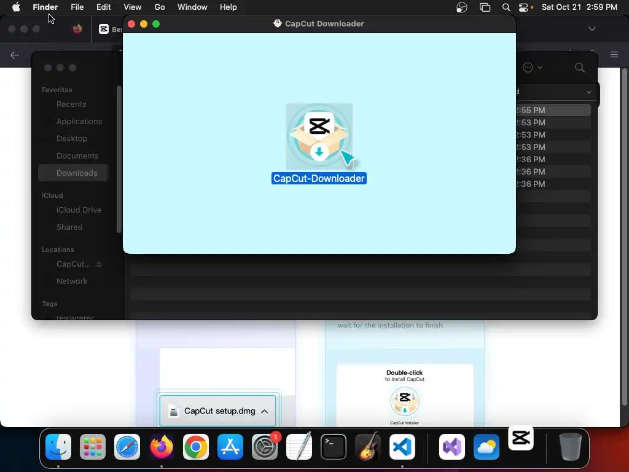Open Safari from the Dock
Screen dimensions: 629x472
click(x=127, y=447)
